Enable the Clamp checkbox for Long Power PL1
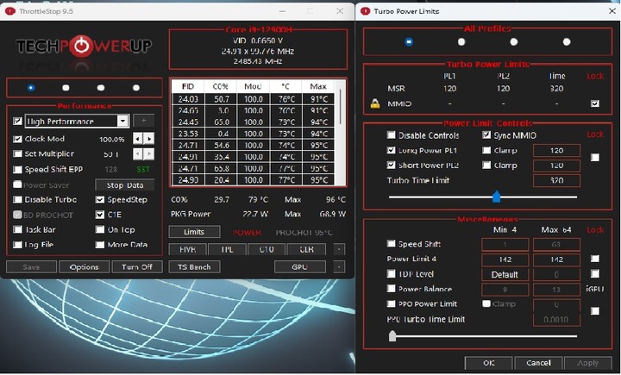 pyautogui.click(x=486, y=151)
